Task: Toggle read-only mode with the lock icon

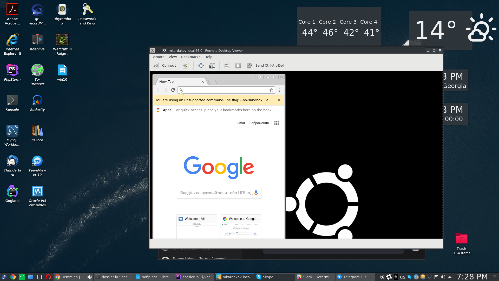Action: [x=238, y=66]
